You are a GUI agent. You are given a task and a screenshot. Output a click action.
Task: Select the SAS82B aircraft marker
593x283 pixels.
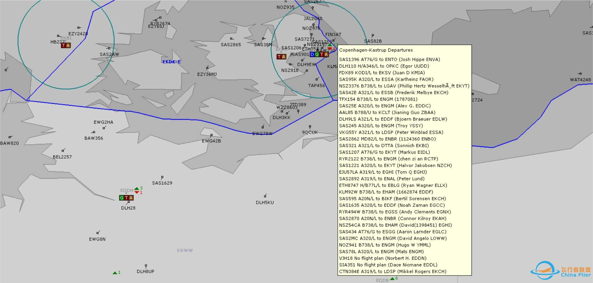pyautogui.click(x=372, y=36)
